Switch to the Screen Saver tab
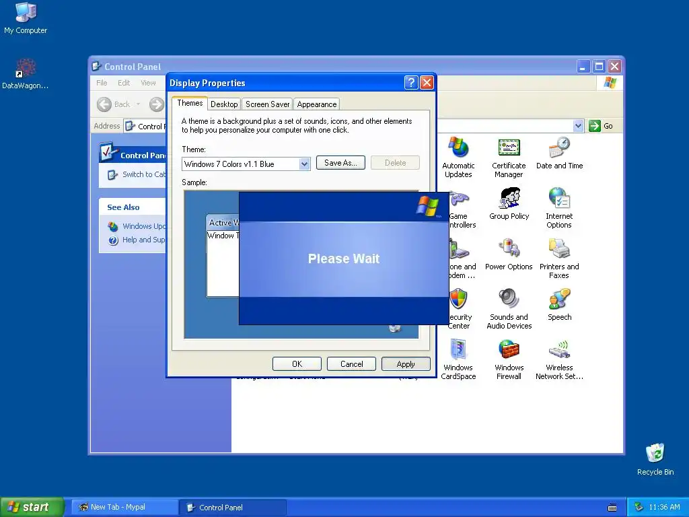 pos(267,104)
